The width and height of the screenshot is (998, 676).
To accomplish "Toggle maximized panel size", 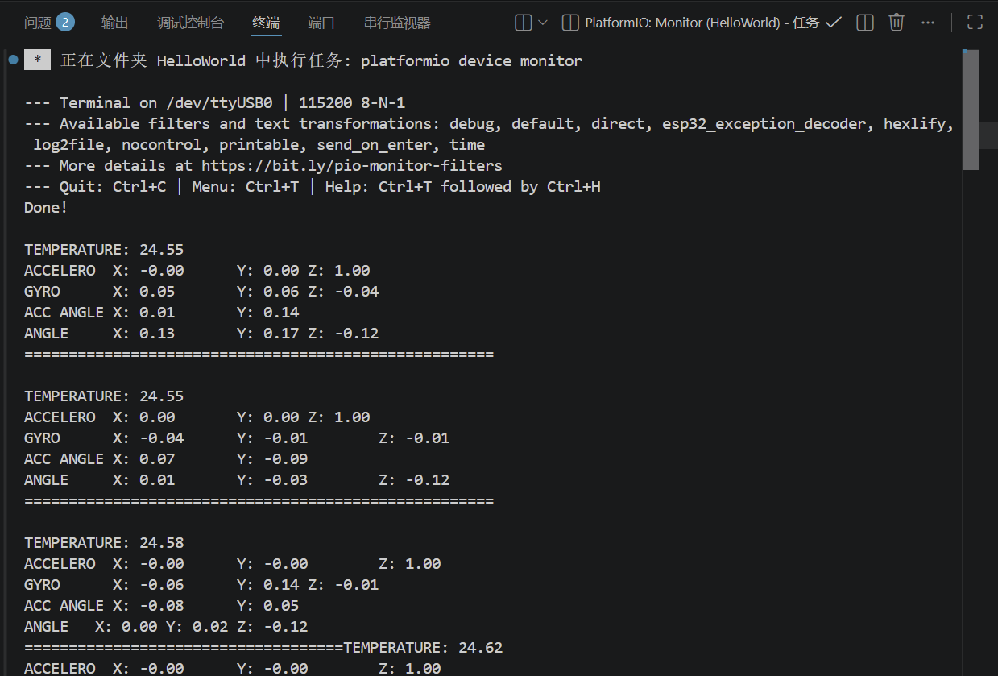I will click(975, 23).
